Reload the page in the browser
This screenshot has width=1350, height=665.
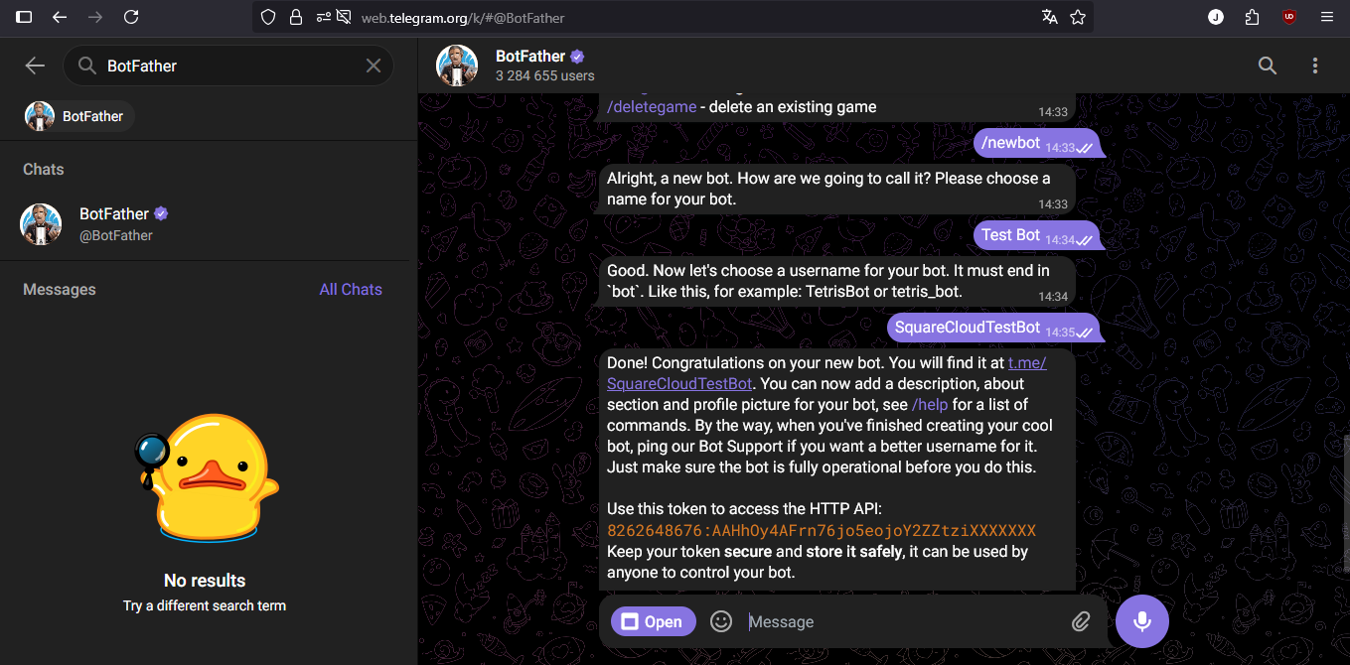[131, 17]
